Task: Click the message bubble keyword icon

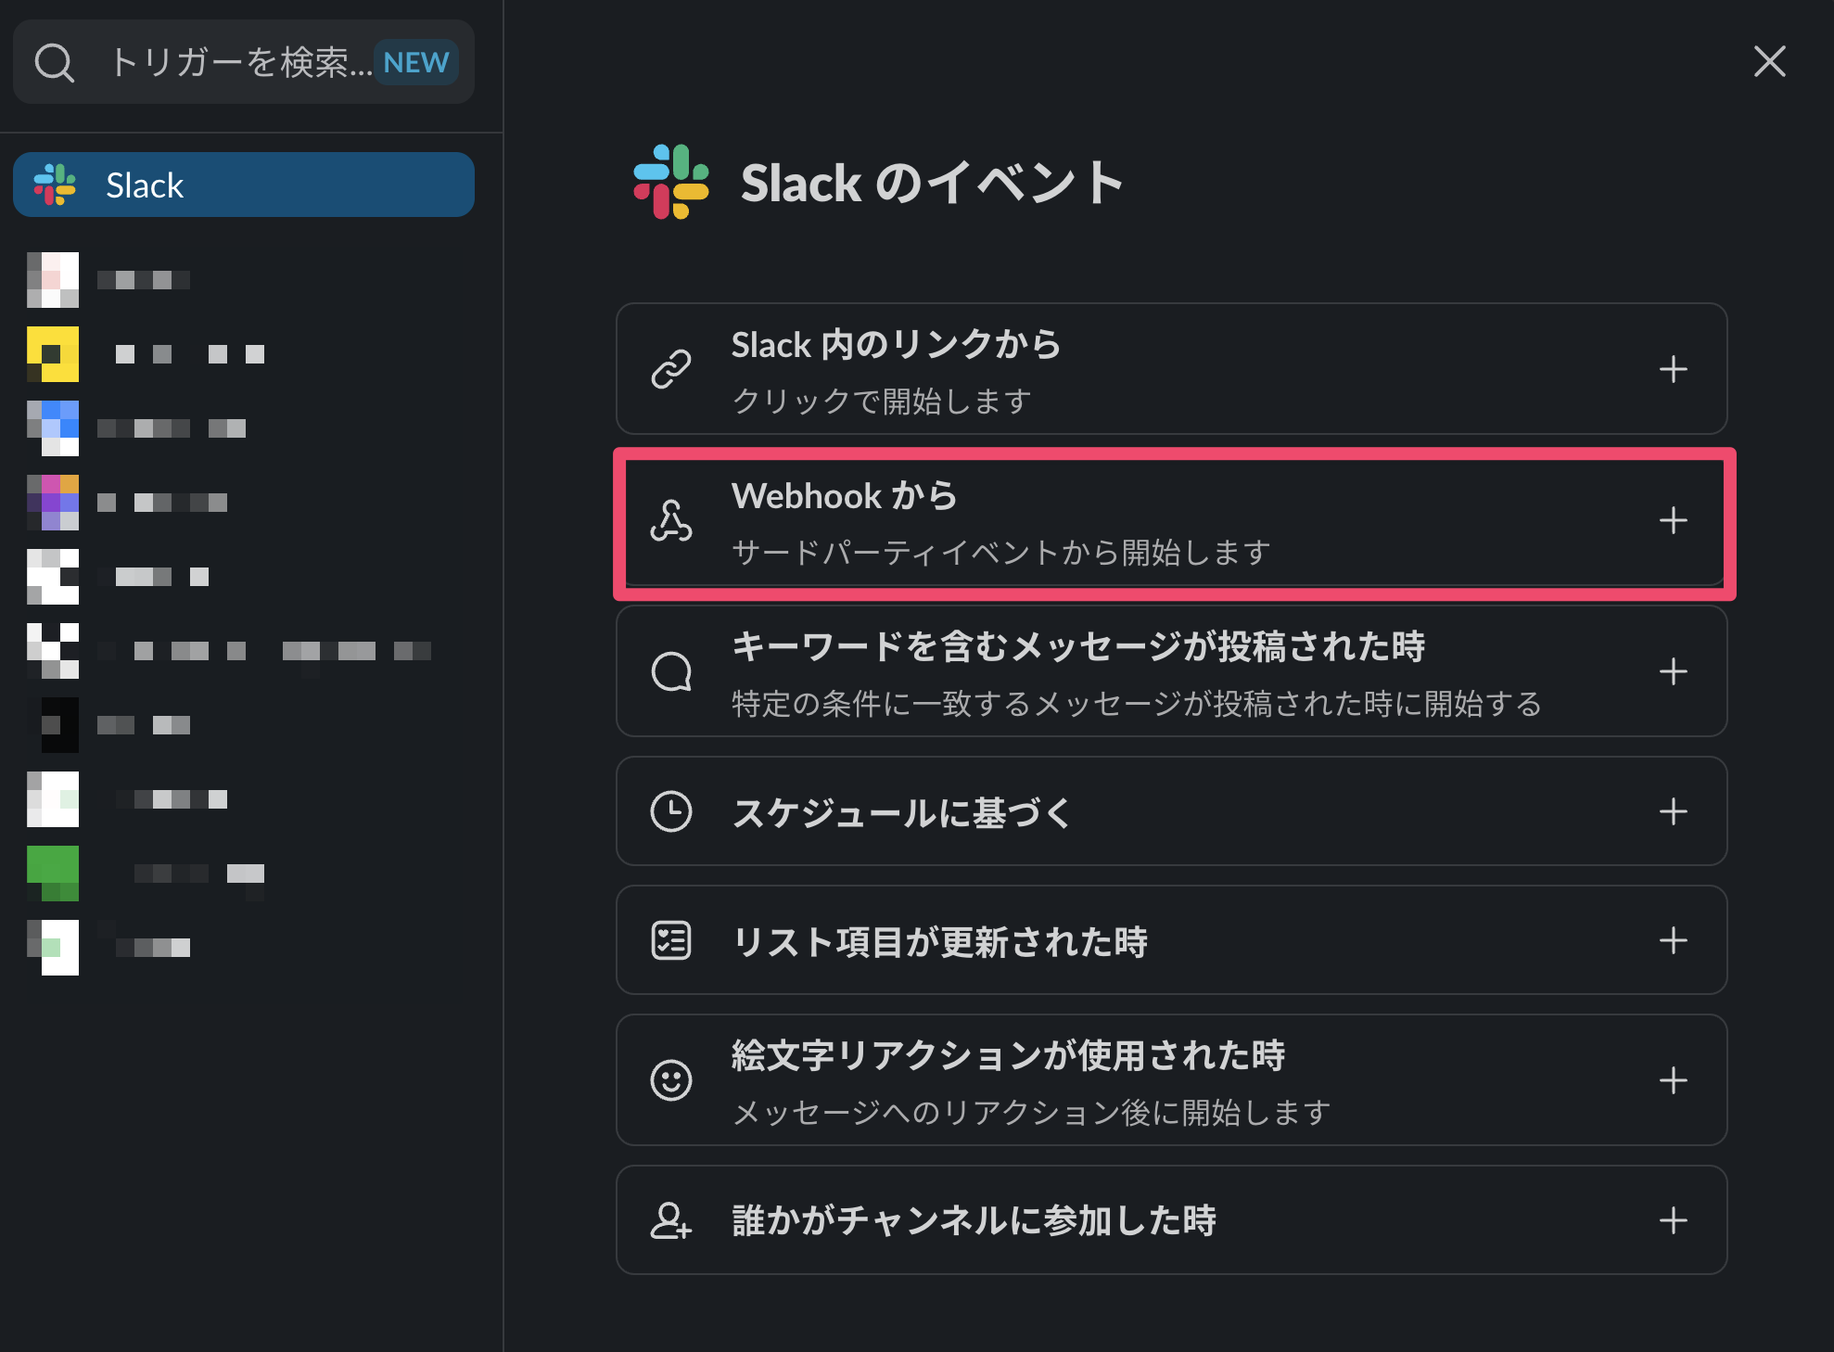Action: (671, 671)
